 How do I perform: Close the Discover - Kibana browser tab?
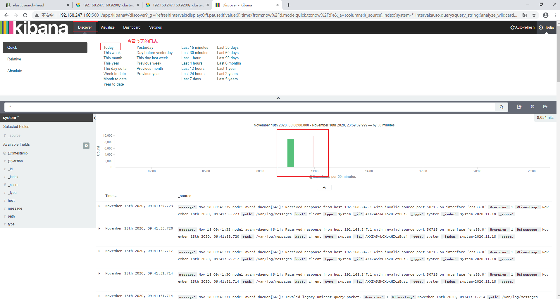(277, 5)
